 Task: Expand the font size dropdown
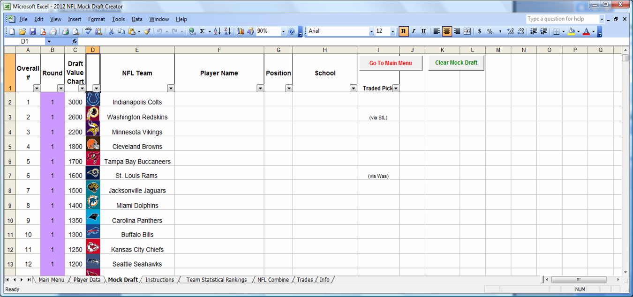click(x=392, y=31)
